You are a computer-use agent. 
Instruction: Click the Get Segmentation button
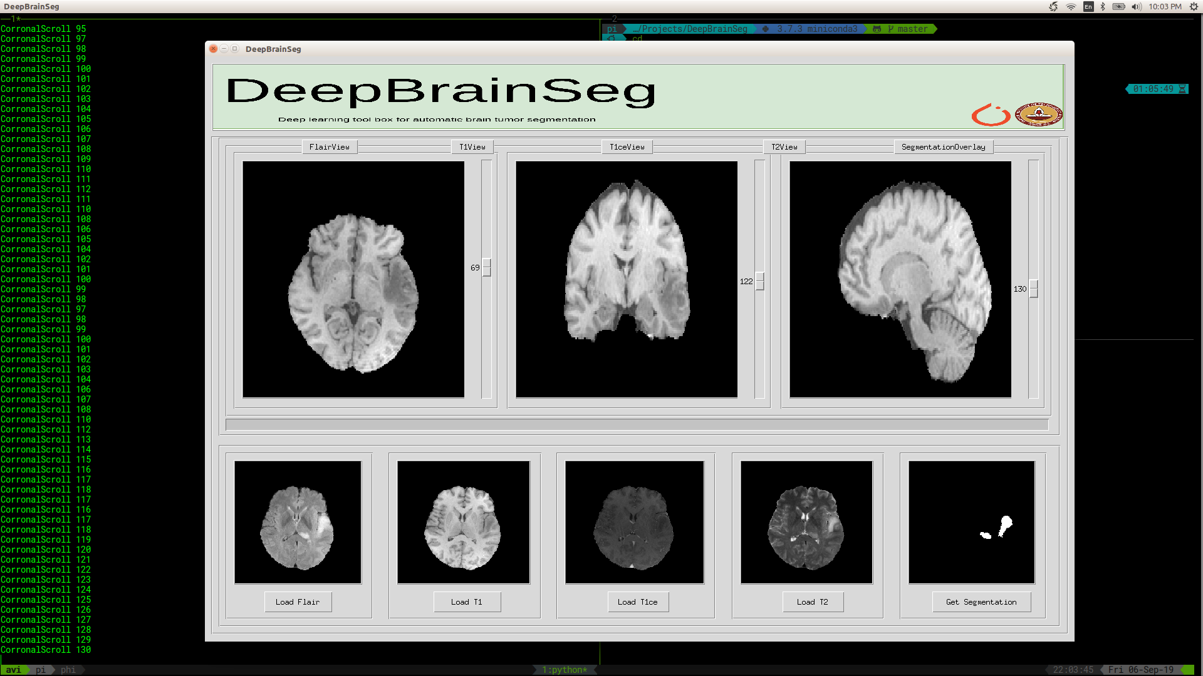click(981, 602)
